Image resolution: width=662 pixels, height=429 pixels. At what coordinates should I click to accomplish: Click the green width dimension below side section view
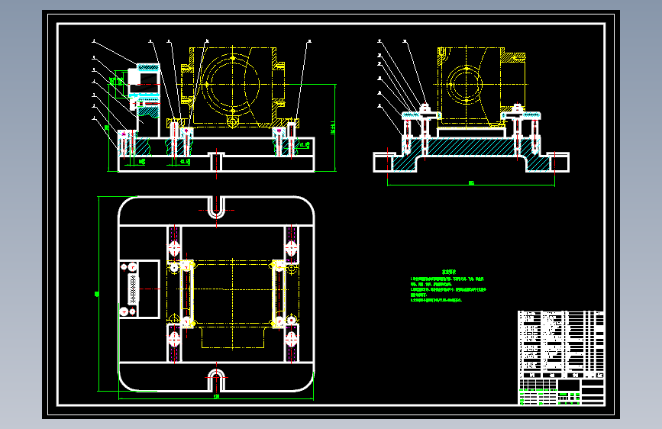click(471, 184)
